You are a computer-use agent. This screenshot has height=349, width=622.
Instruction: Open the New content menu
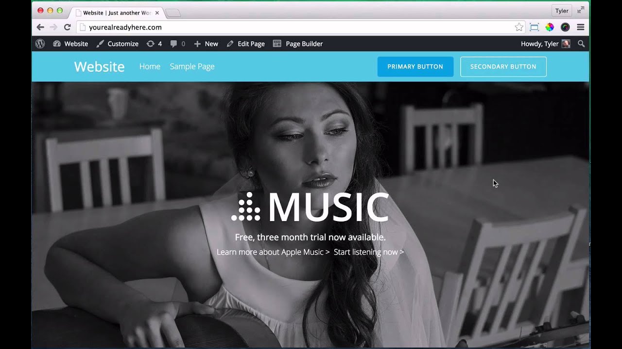(206, 44)
